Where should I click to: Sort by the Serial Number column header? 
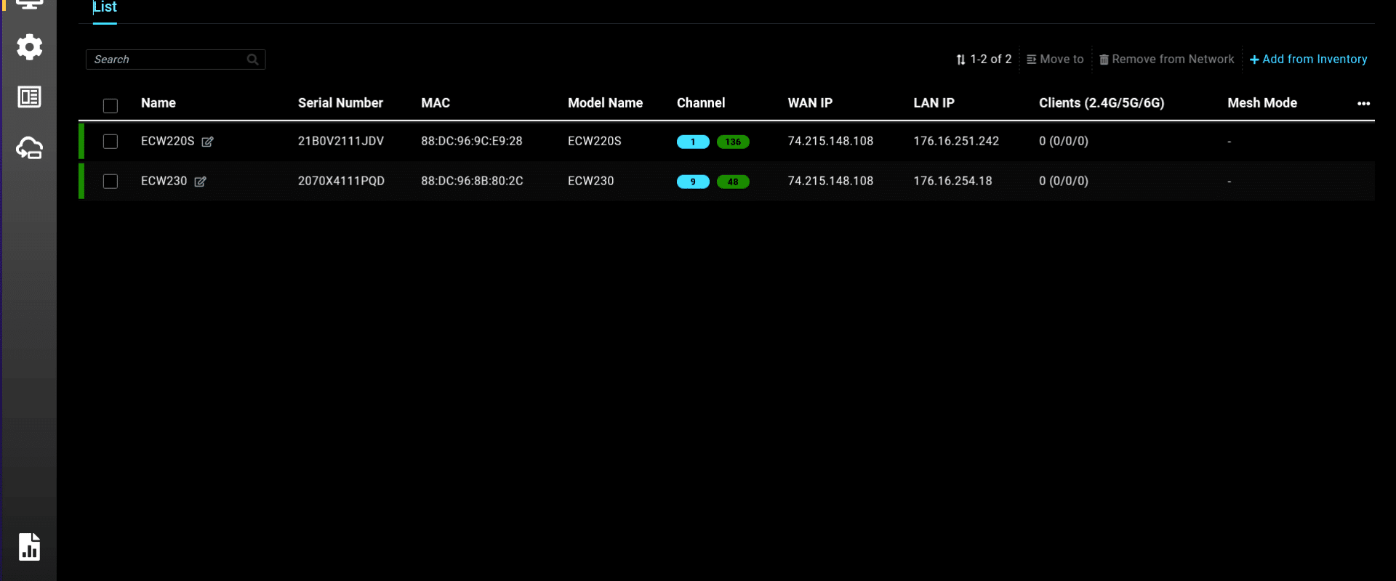pos(340,103)
